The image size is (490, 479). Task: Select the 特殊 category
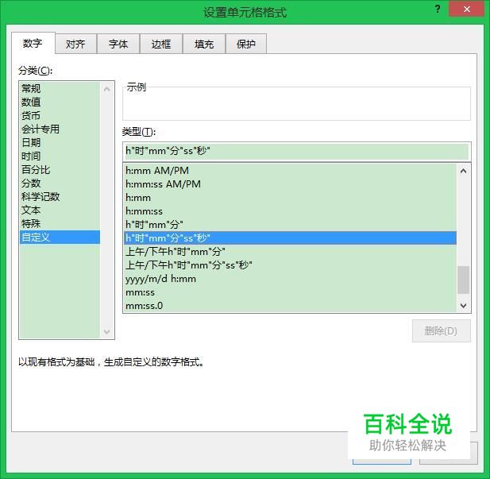point(60,223)
